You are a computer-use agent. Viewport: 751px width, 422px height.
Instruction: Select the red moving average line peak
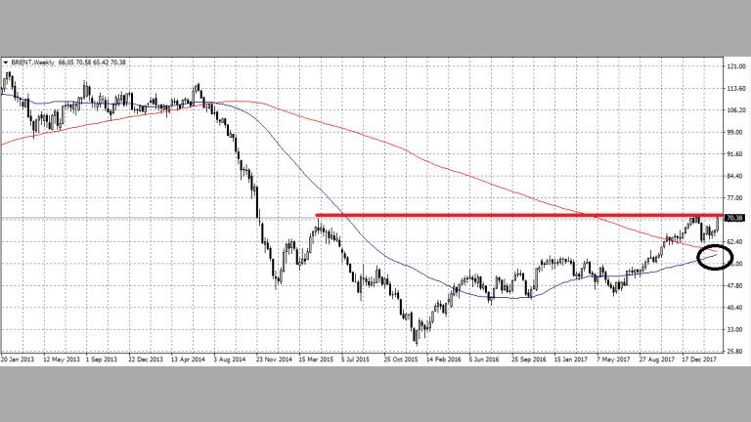(x=244, y=101)
